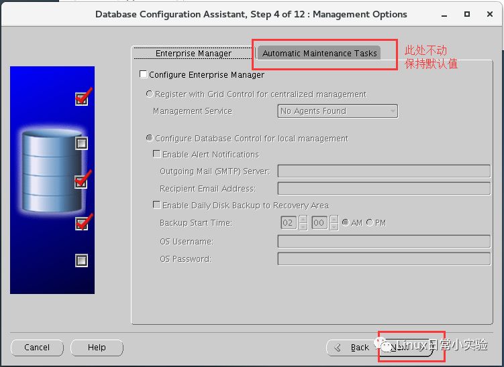Select the PM radio button
This screenshot has height=367, width=504.
[370, 222]
